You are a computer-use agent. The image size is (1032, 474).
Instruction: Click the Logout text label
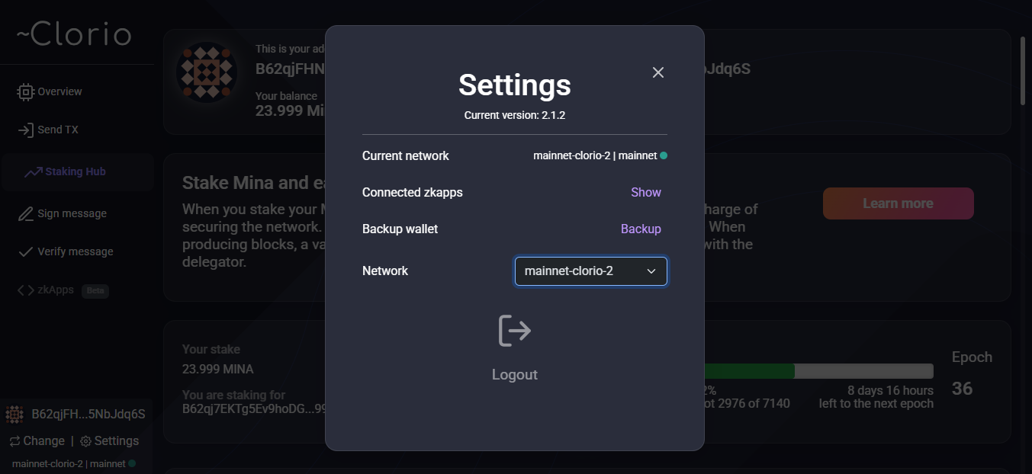coord(515,375)
